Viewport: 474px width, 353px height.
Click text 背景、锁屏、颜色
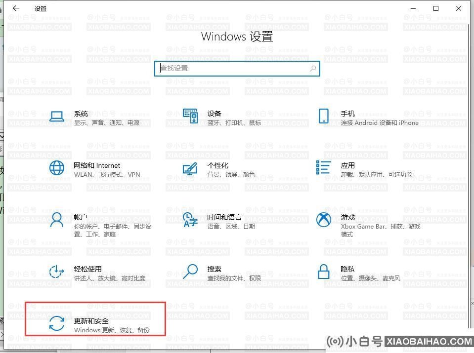point(231,175)
